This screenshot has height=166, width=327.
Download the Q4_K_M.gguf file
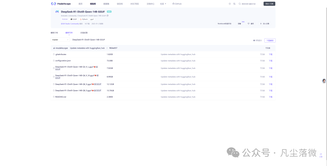point(270,77)
